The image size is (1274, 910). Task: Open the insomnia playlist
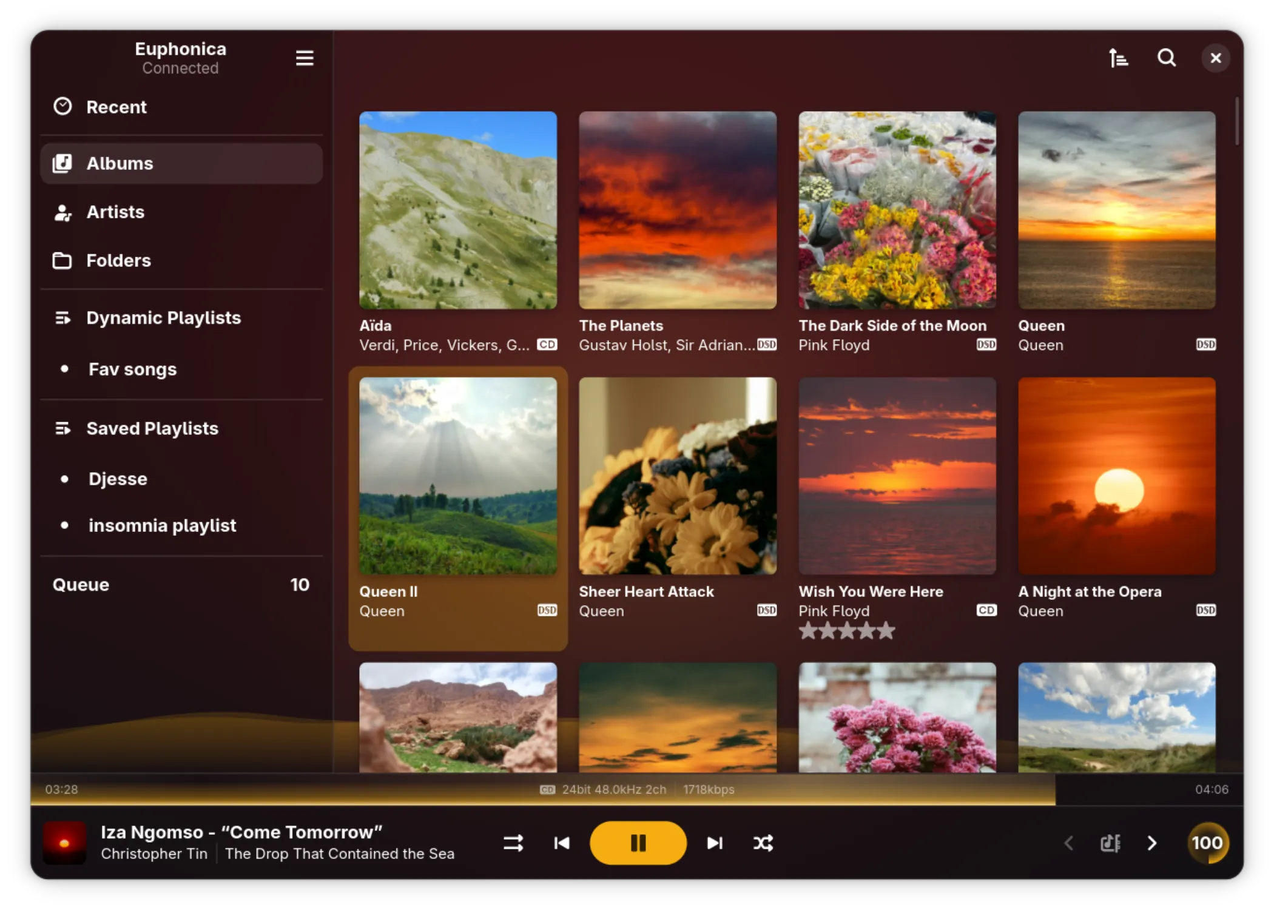181,525
